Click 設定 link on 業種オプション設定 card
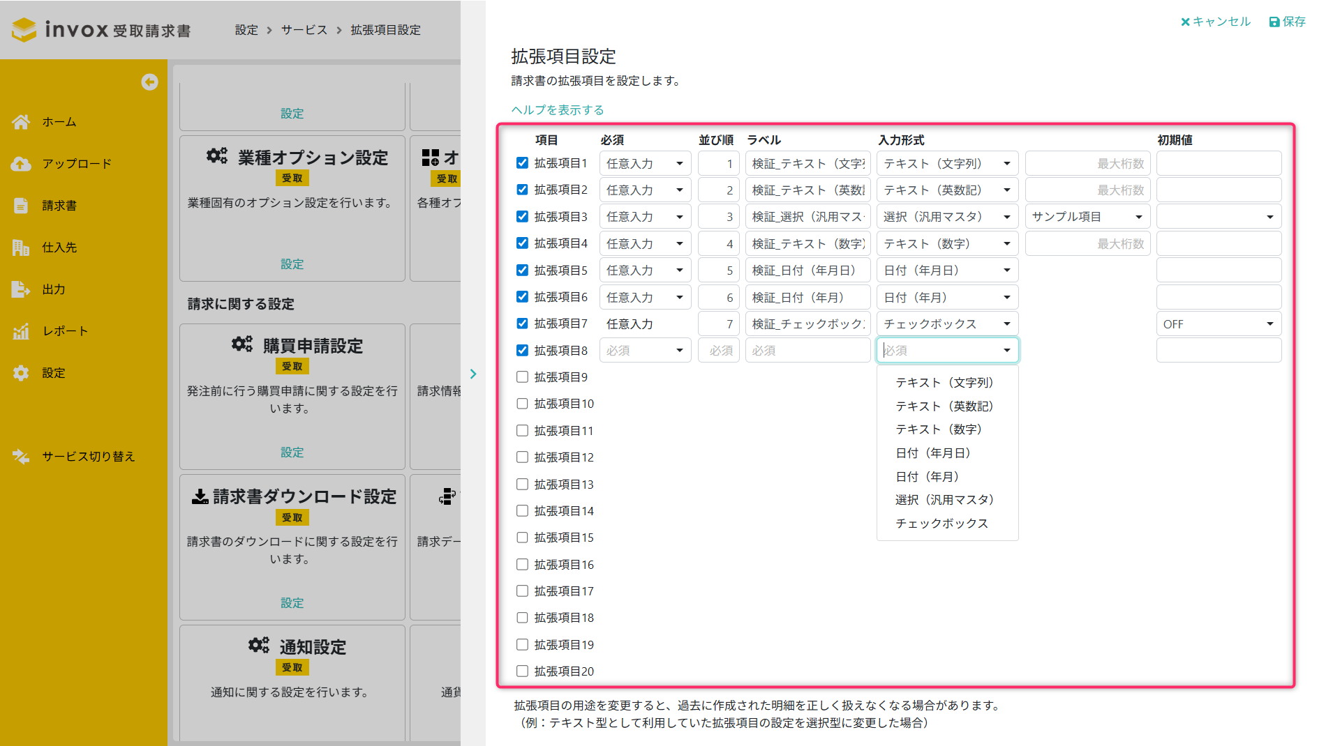1340x746 pixels. [292, 264]
